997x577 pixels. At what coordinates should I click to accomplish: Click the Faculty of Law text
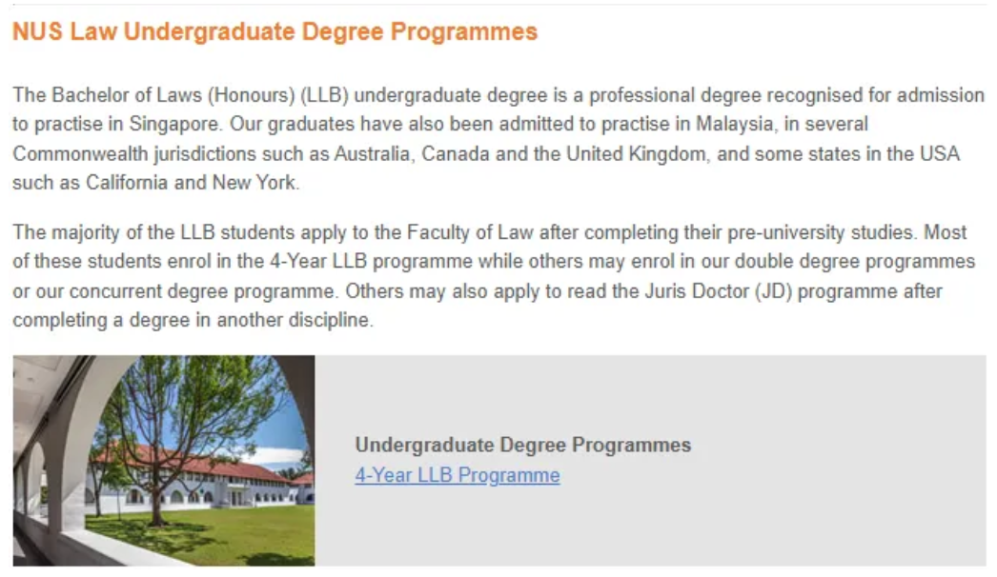(x=470, y=232)
